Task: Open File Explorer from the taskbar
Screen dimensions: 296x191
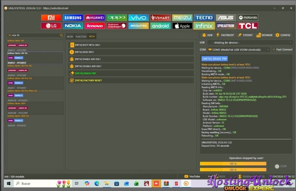Action: point(107,183)
